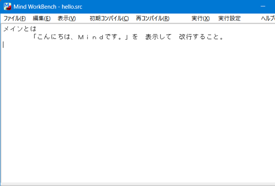
Task: Open the 編集(E) menu
Action: point(41,18)
